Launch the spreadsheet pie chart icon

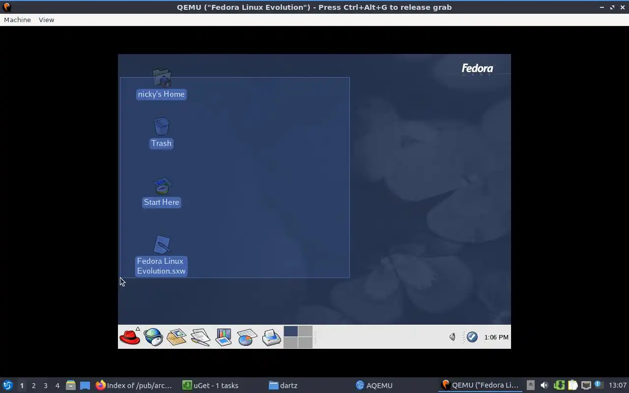pyautogui.click(x=247, y=337)
